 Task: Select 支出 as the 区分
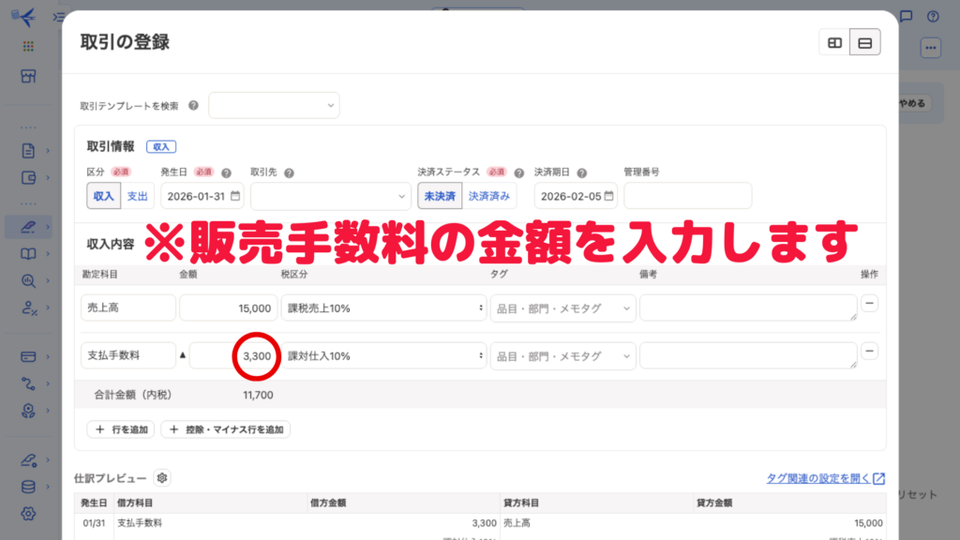click(138, 196)
